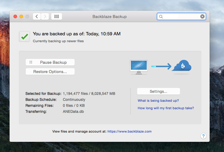Open 'What is being backed up?' link
Image resolution: width=224 pixels, height=152 pixels.
click(x=158, y=101)
